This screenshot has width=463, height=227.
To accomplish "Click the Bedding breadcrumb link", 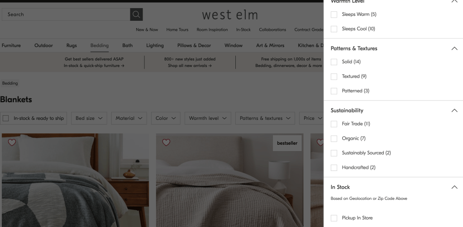I will click(10, 83).
